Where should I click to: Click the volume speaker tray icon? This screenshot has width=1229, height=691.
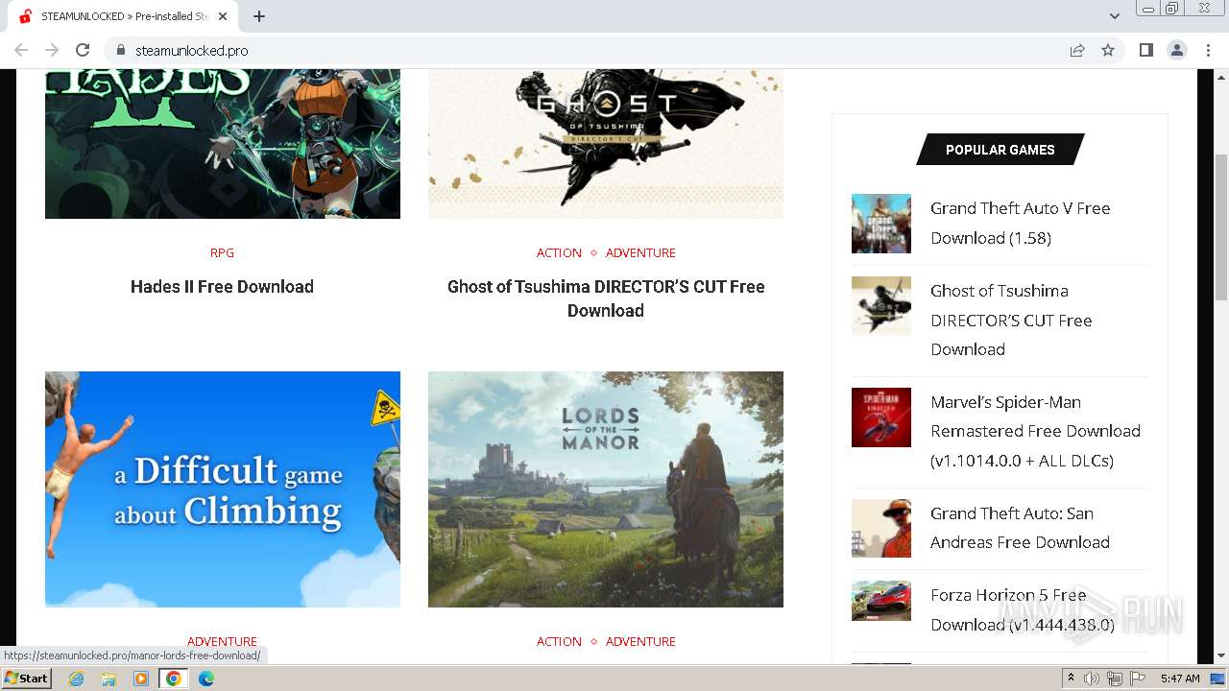1092,679
